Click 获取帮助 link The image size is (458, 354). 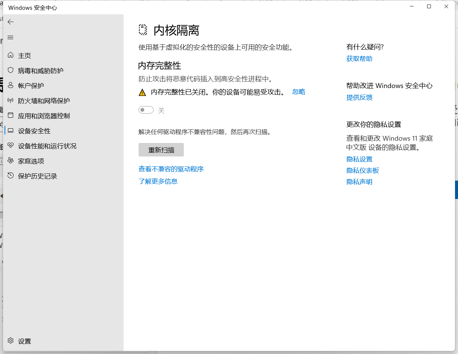[x=359, y=59]
